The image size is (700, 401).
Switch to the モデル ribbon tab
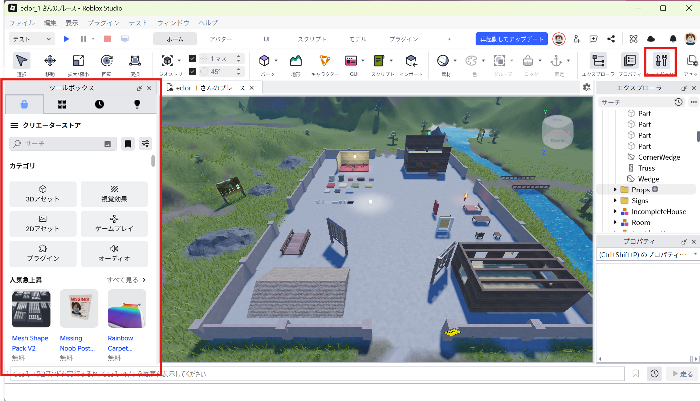[x=358, y=39]
